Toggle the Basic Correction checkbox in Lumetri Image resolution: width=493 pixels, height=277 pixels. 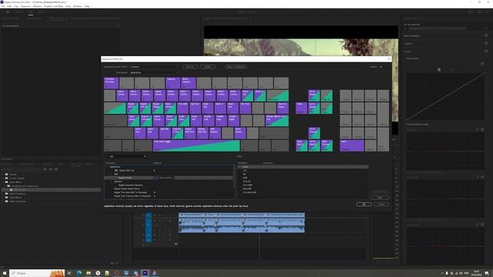tap(486, 35)
